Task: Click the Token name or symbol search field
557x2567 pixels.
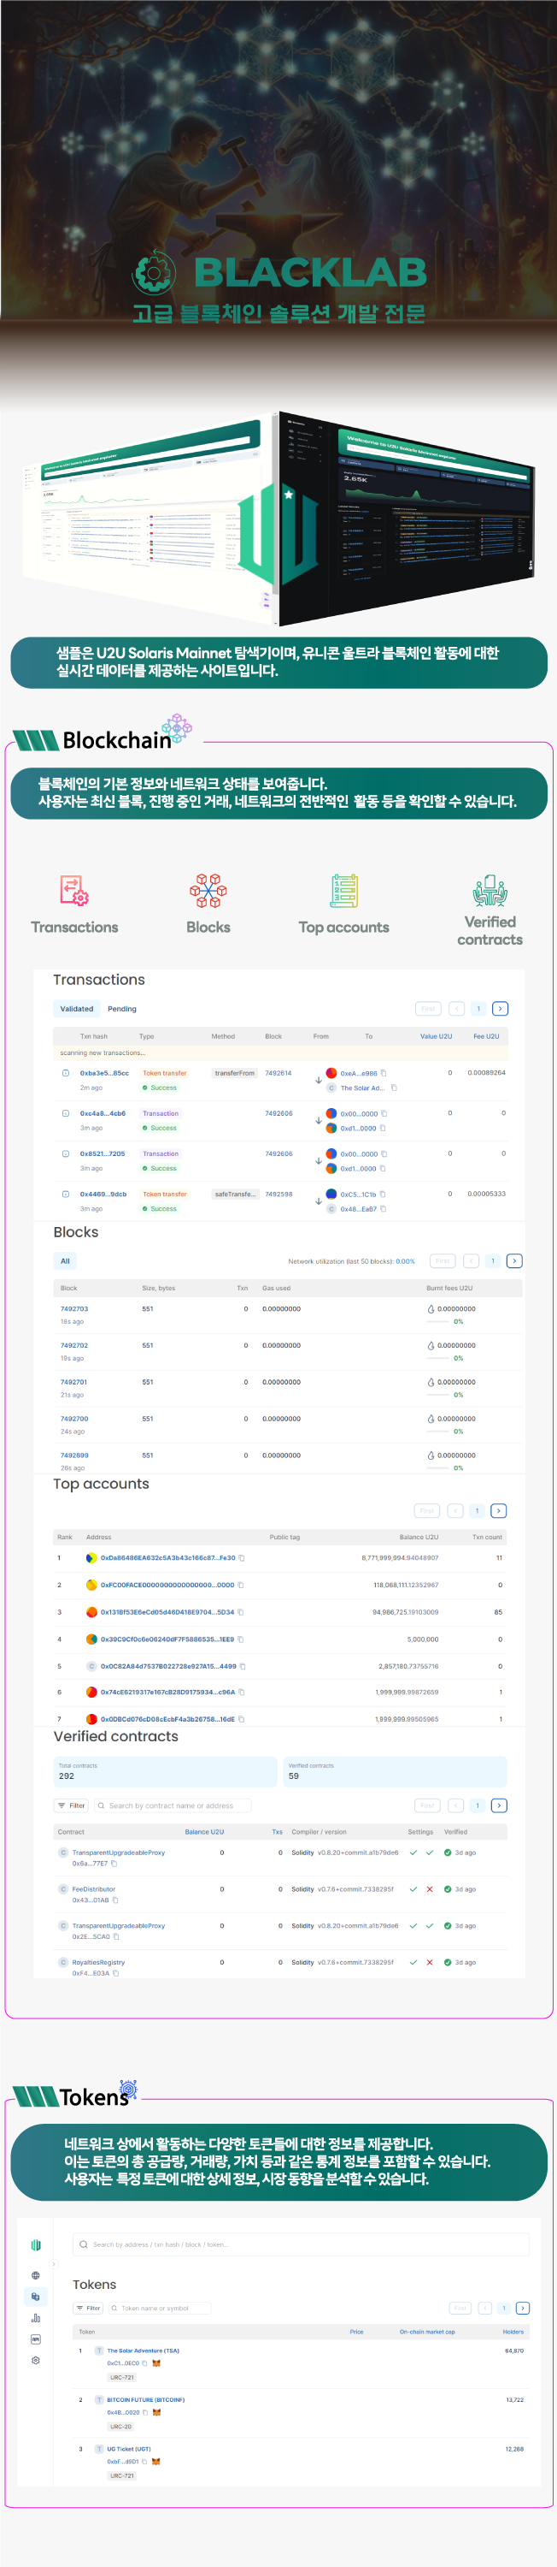Action: (x=159, y=2308)
